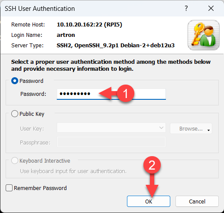Click the red left-pointing arrow over the password field
Screen dimensions: 224x213
tap(108, 93)
